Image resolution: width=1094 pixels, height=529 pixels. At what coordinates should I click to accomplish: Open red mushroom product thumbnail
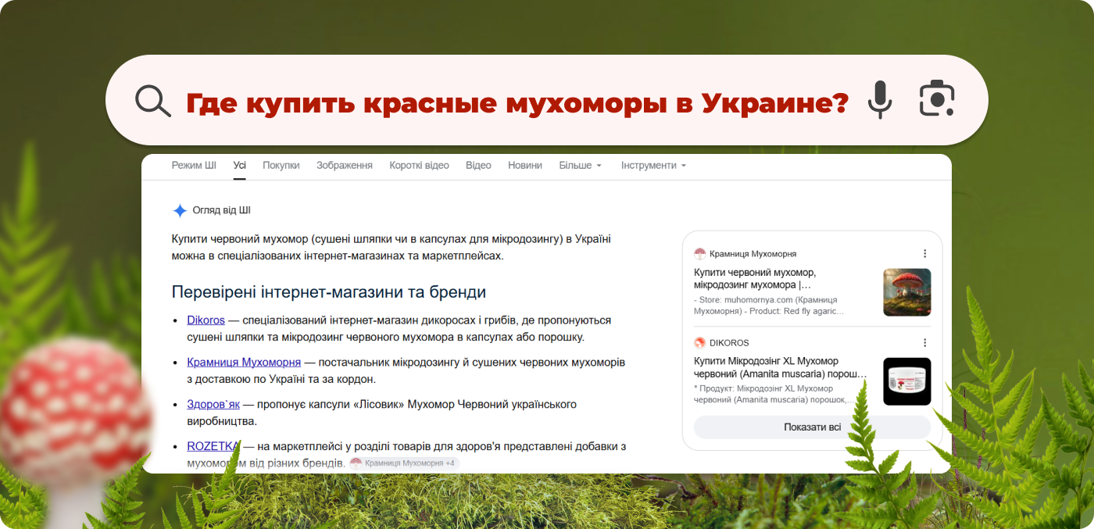(x=906, y=292)
